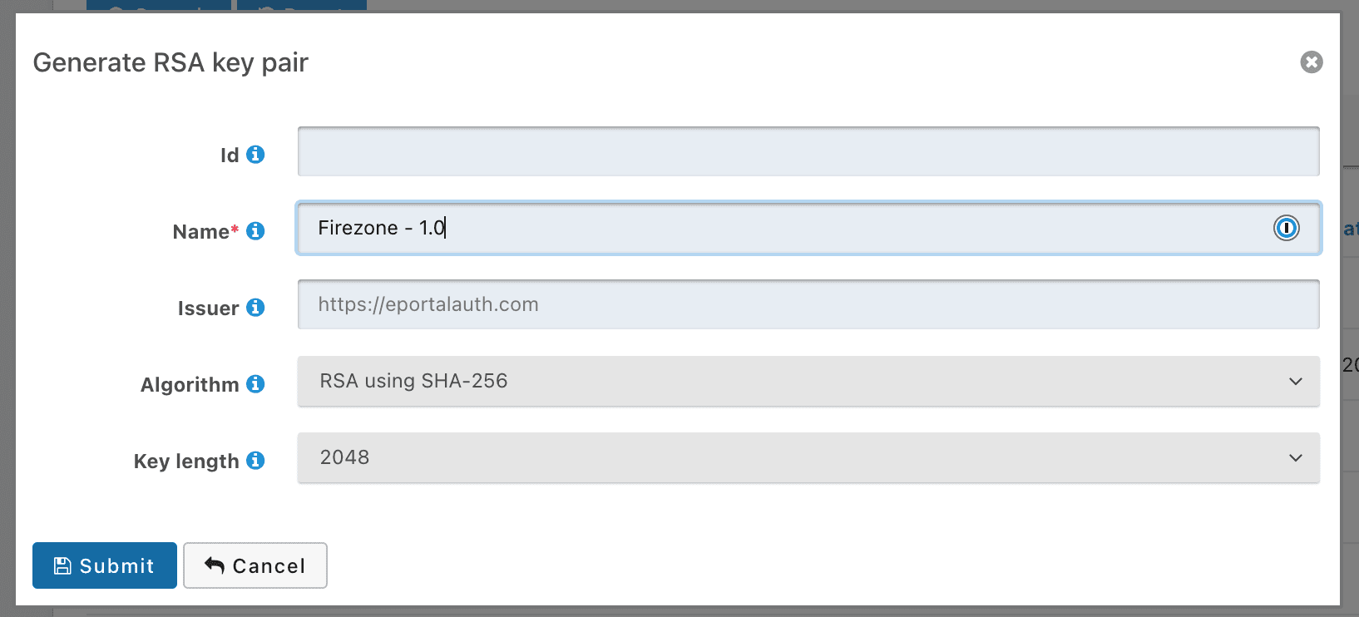
Task: Click the chevron on the Algorithm dropdown
Action: pos(1295,381)
